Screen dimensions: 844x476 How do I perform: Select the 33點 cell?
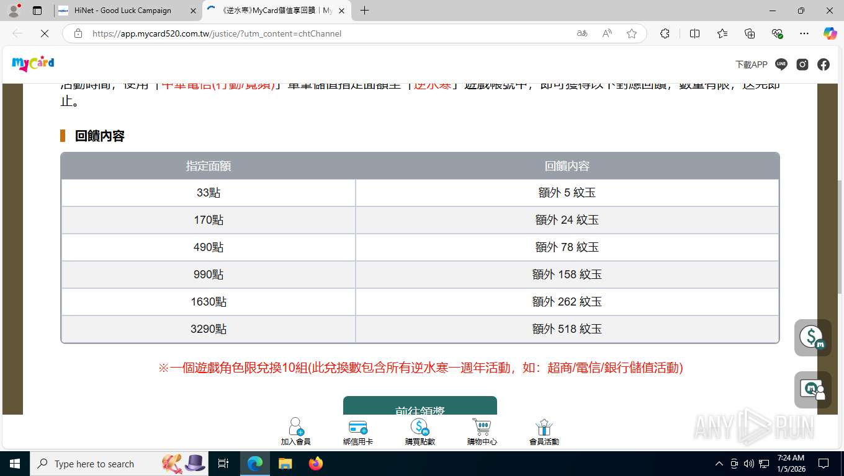tap(209, 193)
